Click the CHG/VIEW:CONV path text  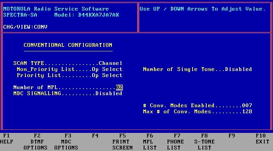point(25,27)
